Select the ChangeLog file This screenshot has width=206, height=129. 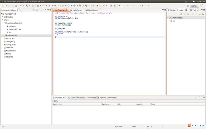coord(10,42)
